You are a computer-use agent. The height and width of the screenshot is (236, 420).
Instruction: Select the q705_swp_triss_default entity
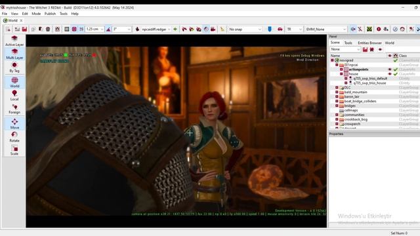pos(370,79)
